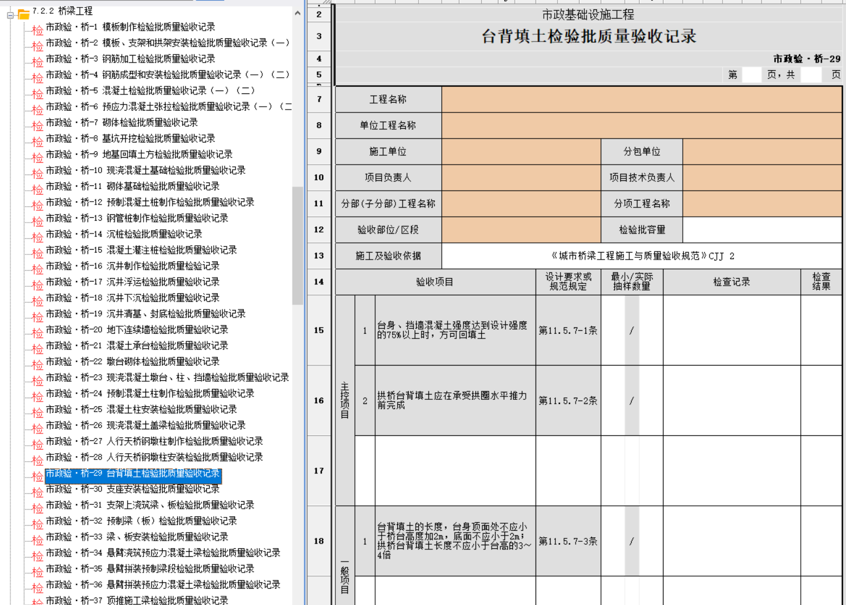Click the 工程名称 orange input field
846x605 pixels.
coord(641,99)
